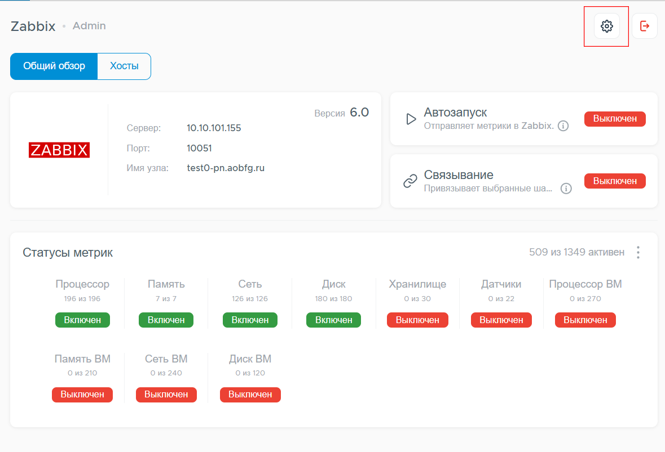The width and height of the screenshot is (665, 452).
Task: Click node name test0-pn.aobfg.ru
Action: (226, 168)
